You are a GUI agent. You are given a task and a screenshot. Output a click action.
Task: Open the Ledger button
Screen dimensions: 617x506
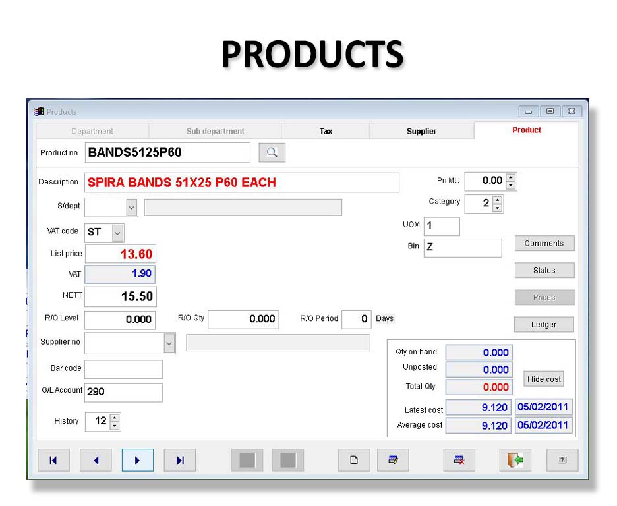(x=544, y=325)
